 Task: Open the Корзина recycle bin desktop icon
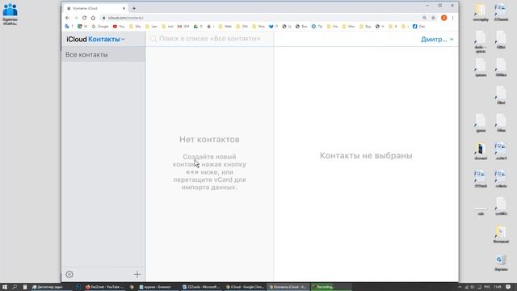click(501, 262)
